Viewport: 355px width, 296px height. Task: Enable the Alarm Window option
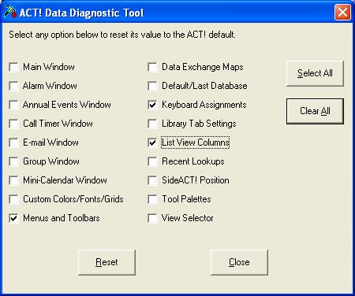(x=13, y=86)
